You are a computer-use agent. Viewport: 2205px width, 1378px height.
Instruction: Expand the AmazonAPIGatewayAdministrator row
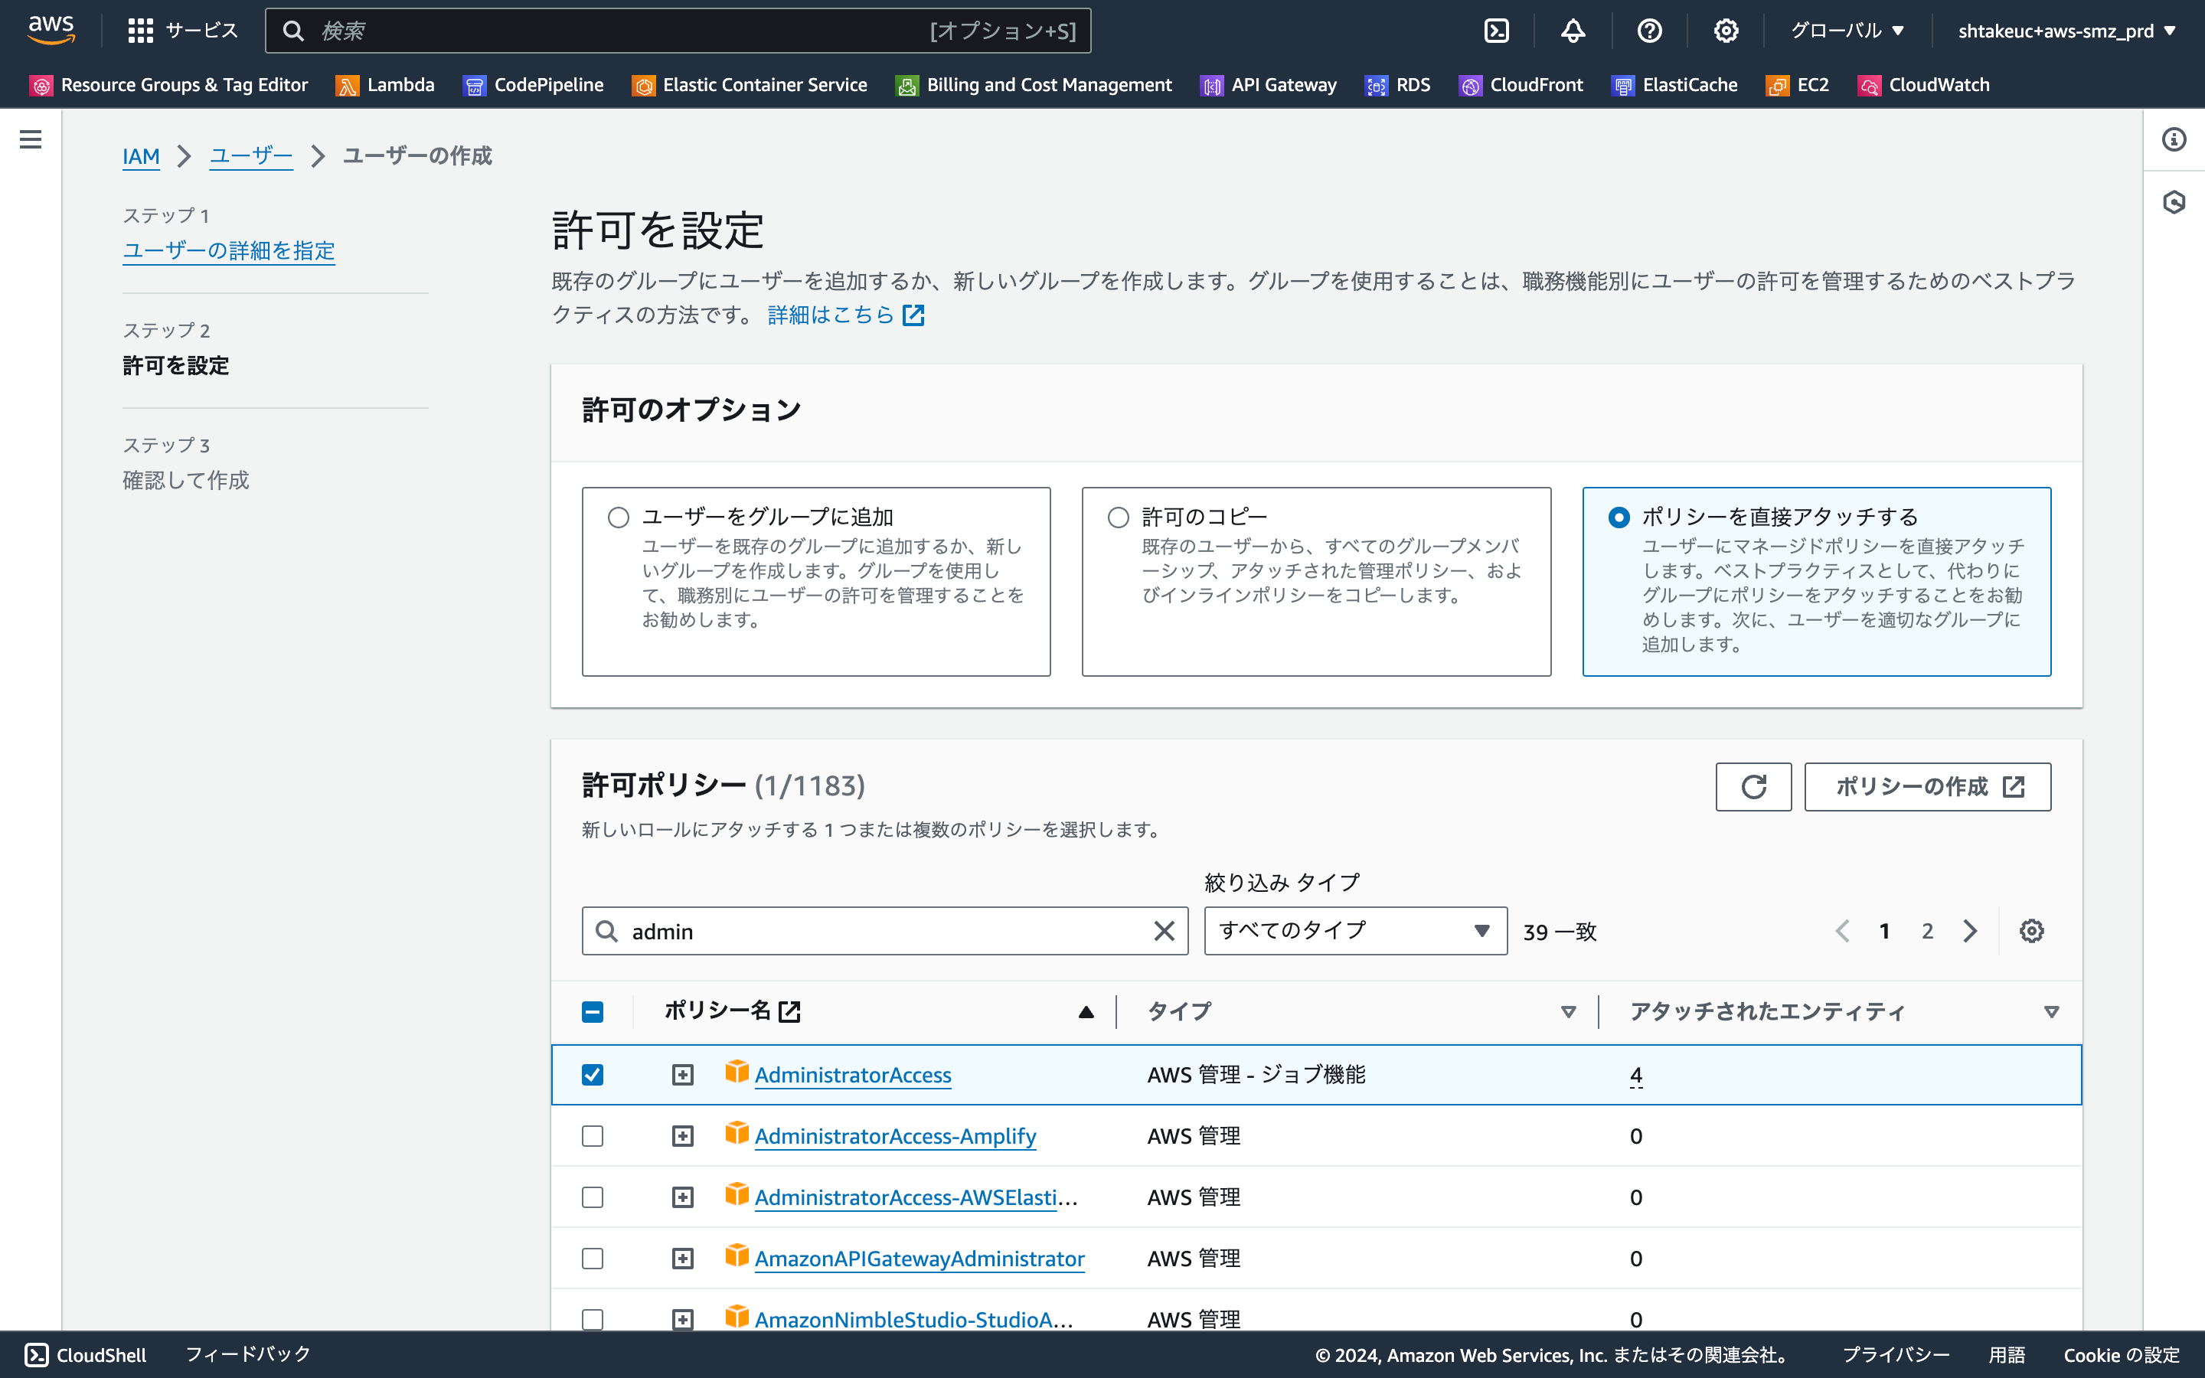click(682, 1259)
